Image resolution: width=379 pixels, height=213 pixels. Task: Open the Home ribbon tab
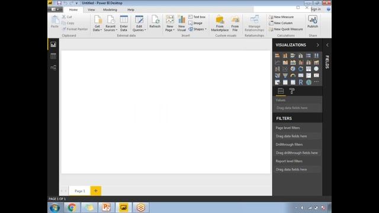73,9
